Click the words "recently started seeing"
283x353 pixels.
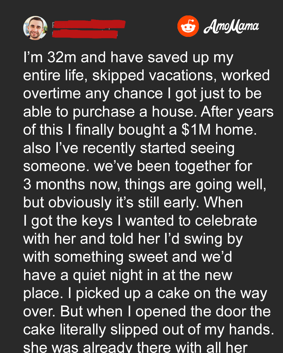coord(159,148)
